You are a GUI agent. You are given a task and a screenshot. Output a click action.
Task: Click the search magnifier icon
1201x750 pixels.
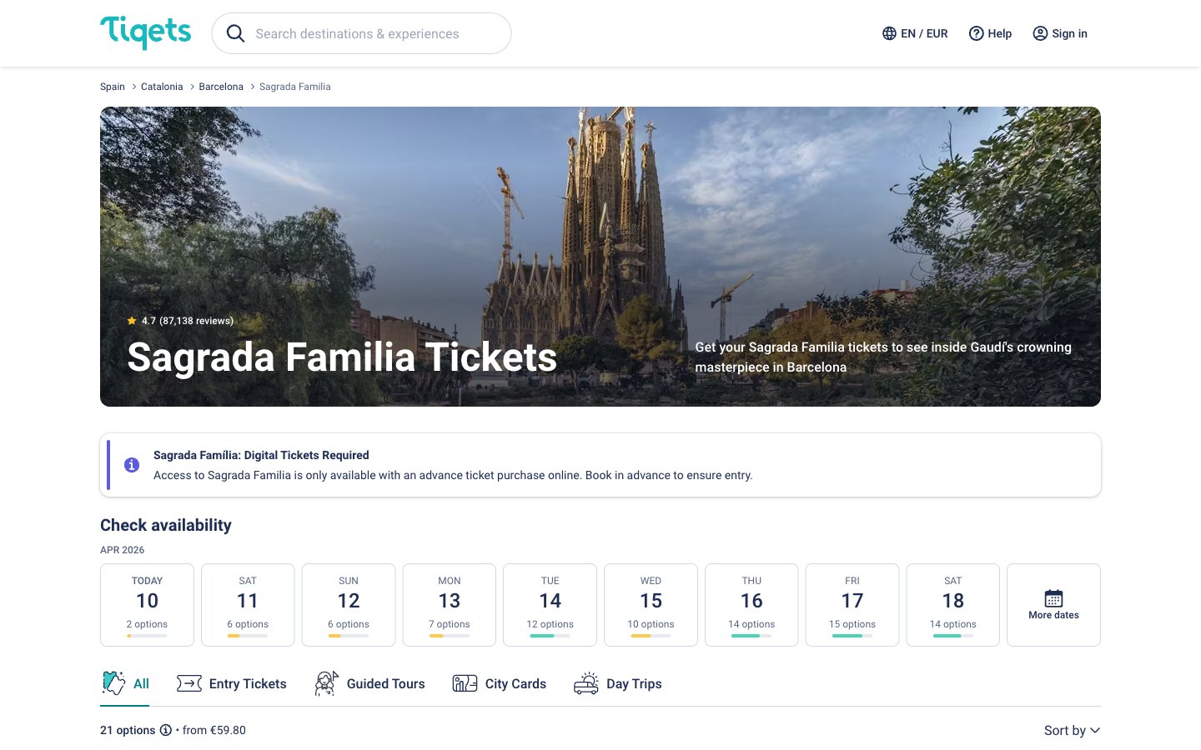(x=236, y=33)
